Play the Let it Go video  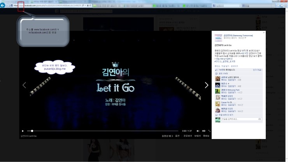(x=23, y=131)
